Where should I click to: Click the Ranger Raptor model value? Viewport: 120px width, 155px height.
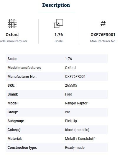click(x=76, y=103)
